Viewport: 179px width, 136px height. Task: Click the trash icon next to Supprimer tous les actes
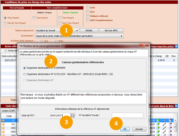[x=177, y=46]
